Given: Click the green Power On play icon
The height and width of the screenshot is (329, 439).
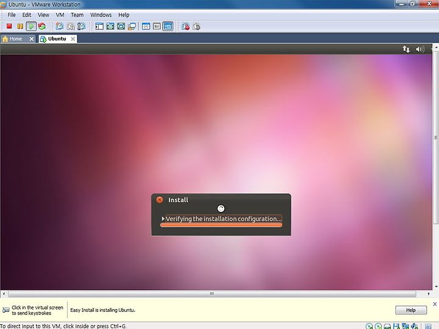Looking at the screenshot, I should [31, 26].
